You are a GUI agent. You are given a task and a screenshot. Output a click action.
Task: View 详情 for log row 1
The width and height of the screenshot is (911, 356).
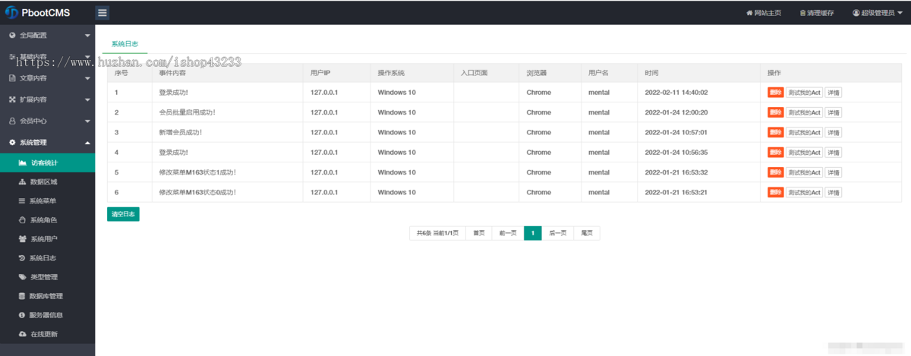[x=834, y=93]
